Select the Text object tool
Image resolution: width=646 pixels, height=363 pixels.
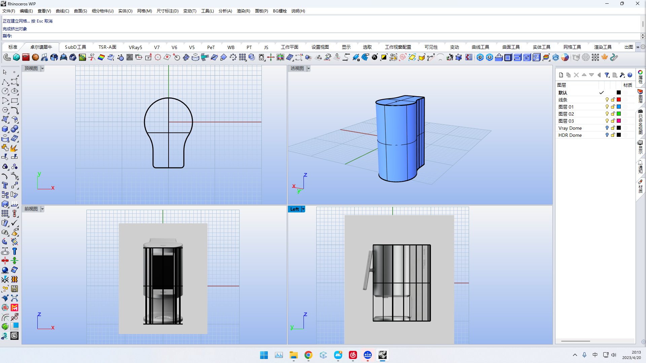[5, 185]
